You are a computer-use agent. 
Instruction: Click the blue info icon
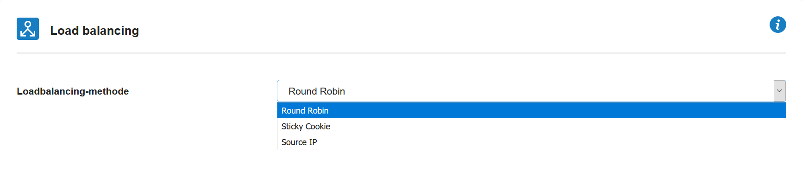click(x=777, y=25)
